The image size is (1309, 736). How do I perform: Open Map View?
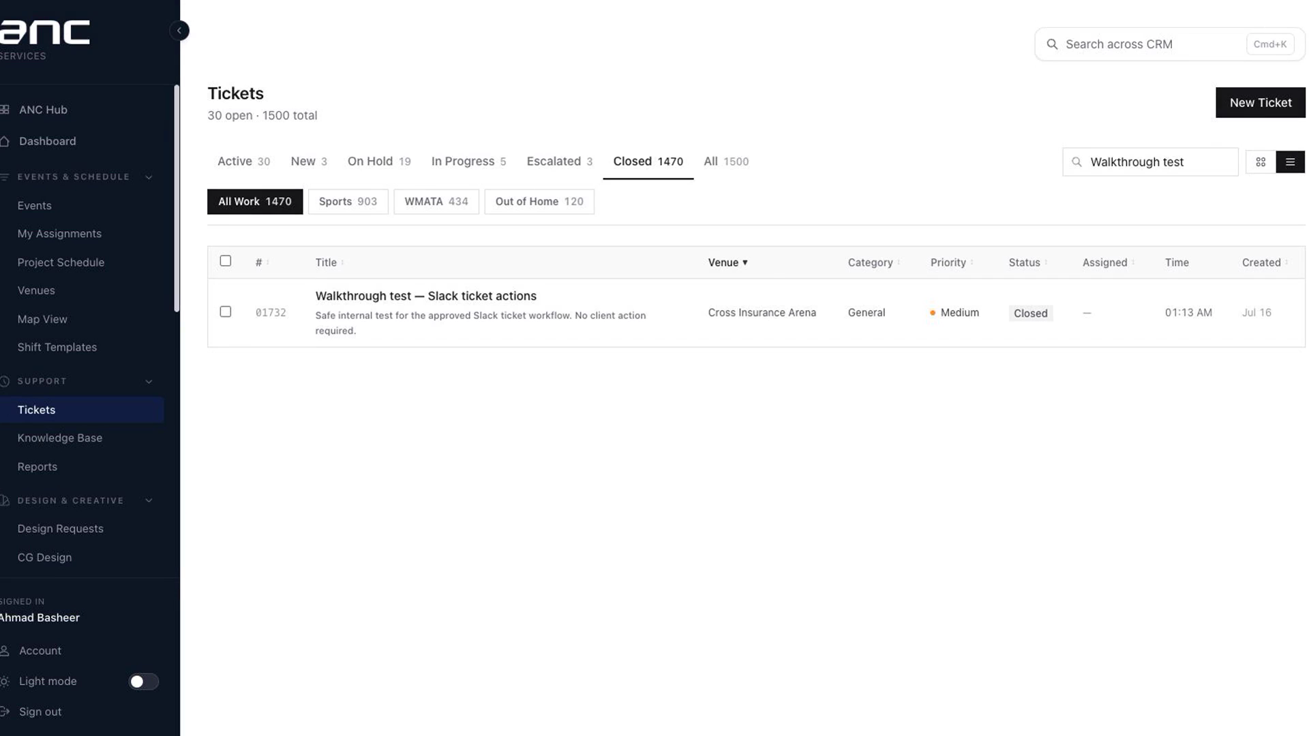[42, 319]
